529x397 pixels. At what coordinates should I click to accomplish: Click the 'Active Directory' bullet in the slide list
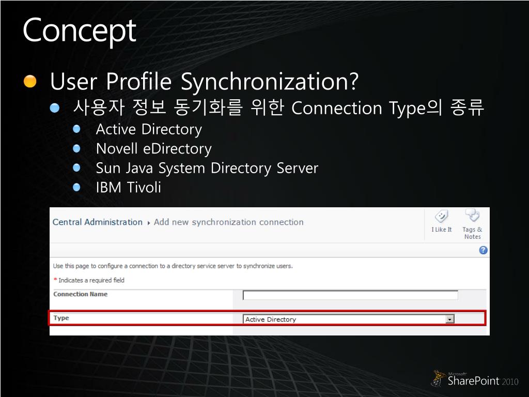(149, 129)
